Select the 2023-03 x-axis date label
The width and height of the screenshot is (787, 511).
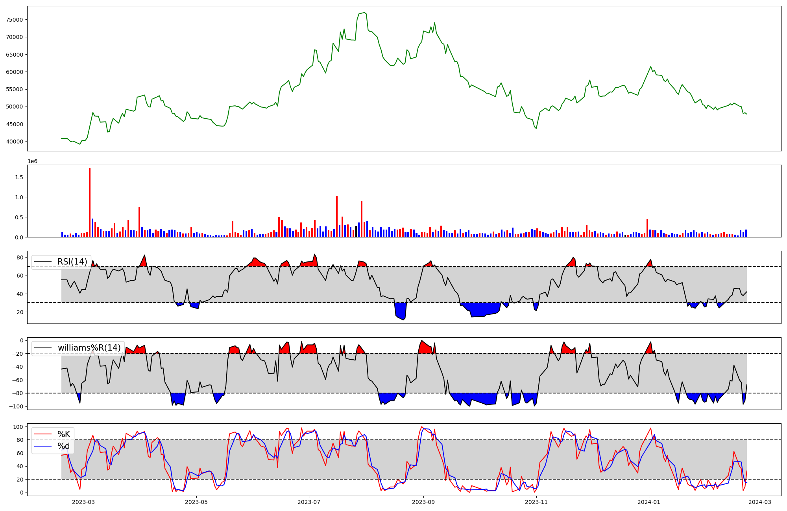tap(84, 502)
